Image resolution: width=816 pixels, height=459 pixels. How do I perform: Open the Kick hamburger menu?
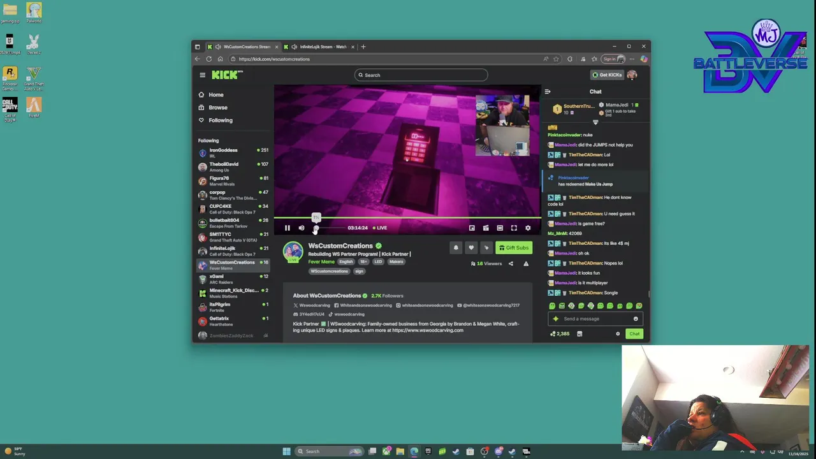pos(203,75)
